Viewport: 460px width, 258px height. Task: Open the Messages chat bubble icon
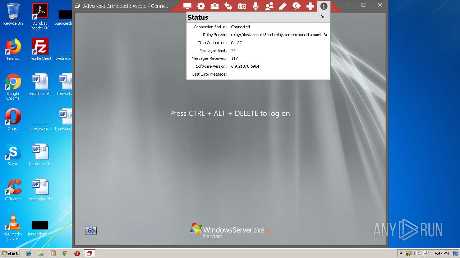point(296,6)
